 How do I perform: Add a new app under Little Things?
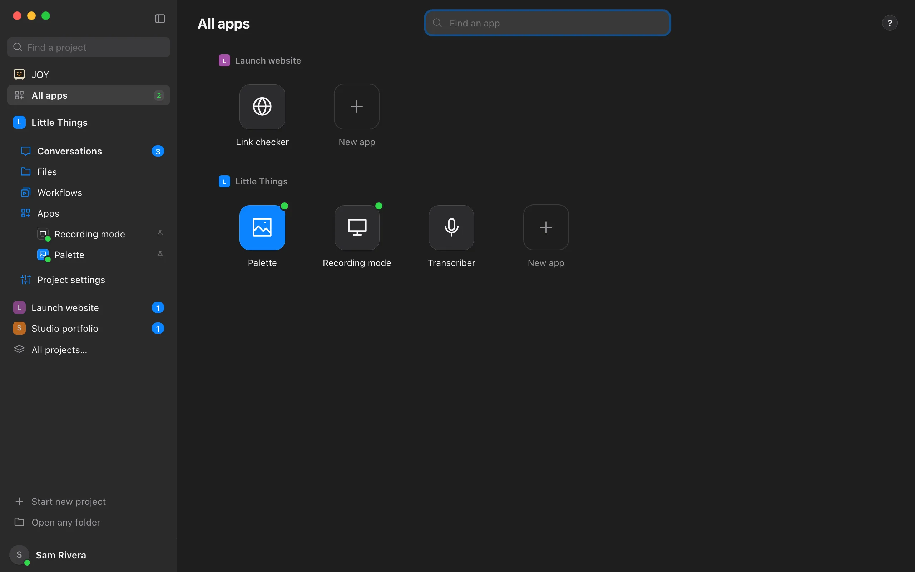(x=545, y=227)
